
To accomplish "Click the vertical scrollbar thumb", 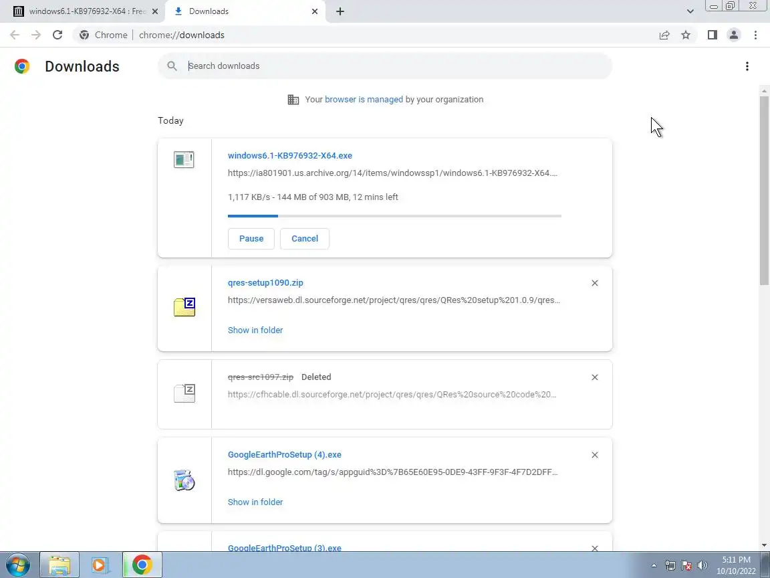I will pos(763,190).
